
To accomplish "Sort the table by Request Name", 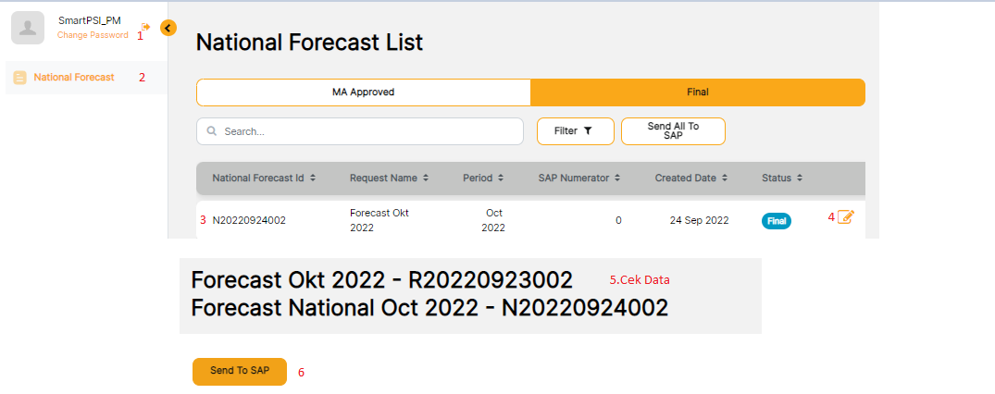I will [x=389, y=178].
